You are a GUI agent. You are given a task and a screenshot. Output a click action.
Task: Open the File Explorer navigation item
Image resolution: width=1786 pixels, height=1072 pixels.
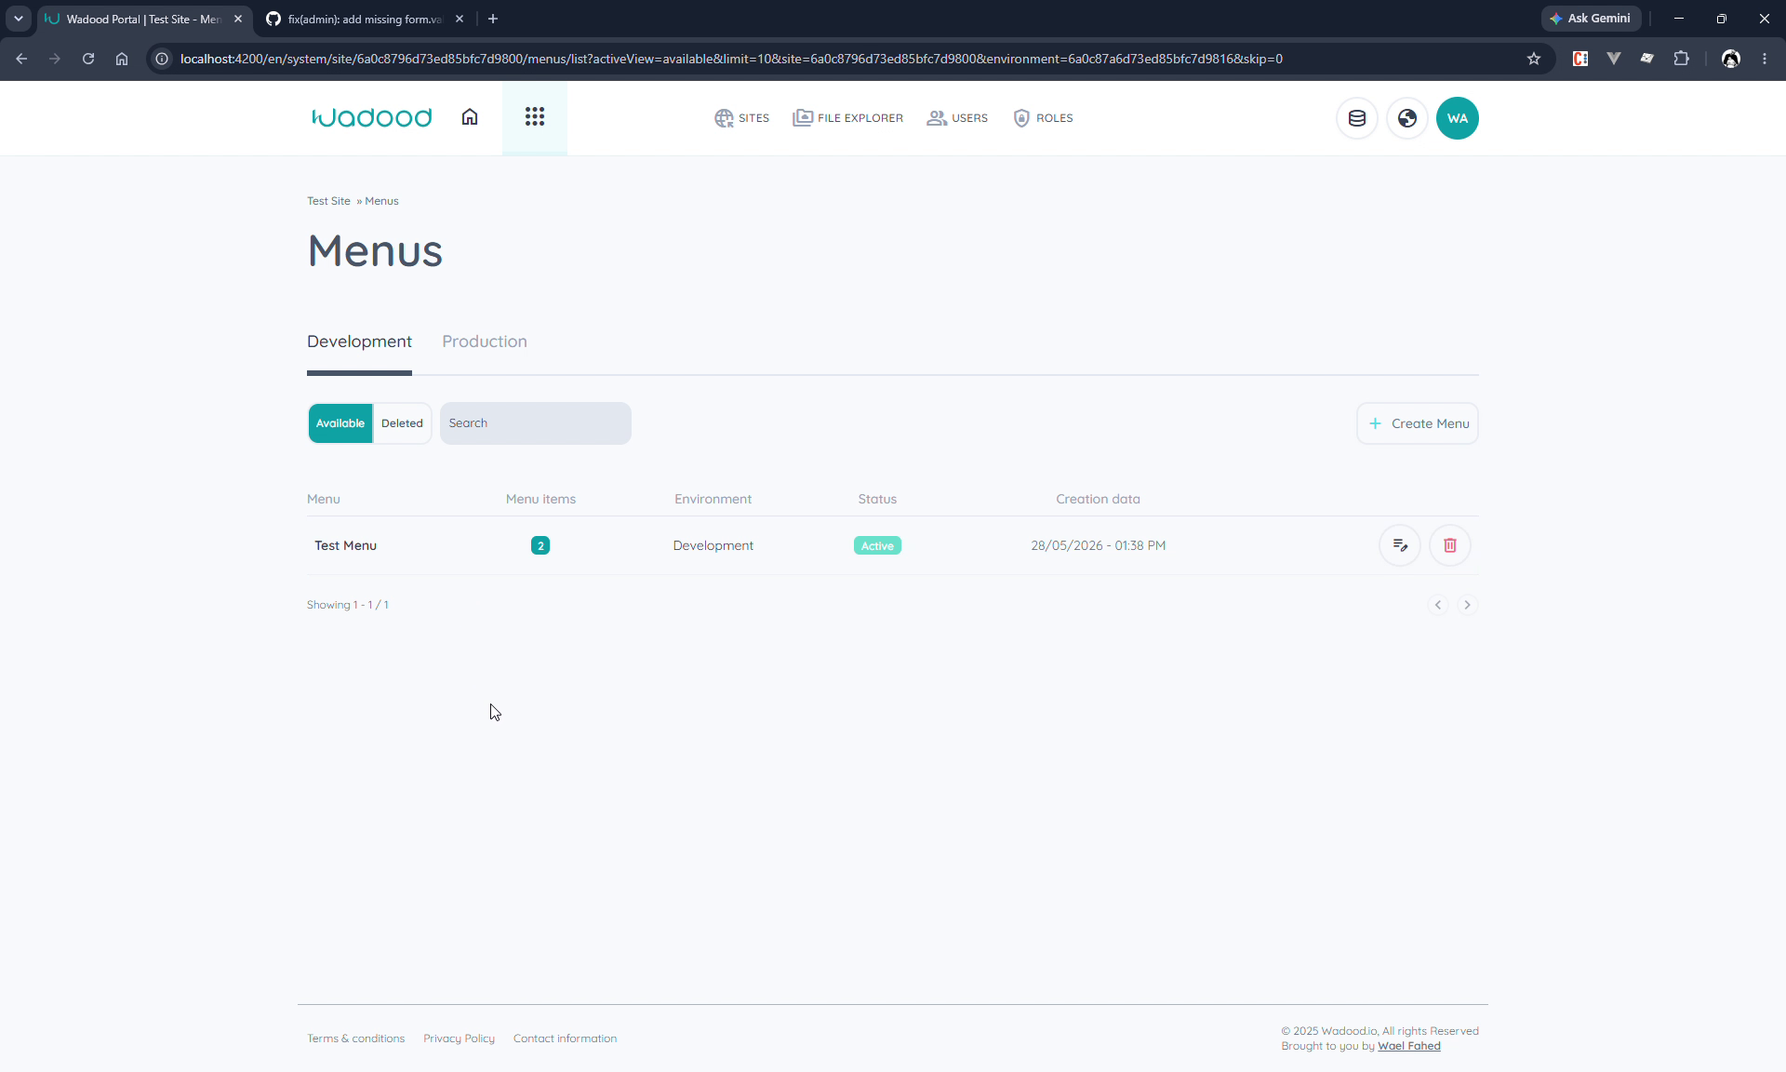coord(847,118)
